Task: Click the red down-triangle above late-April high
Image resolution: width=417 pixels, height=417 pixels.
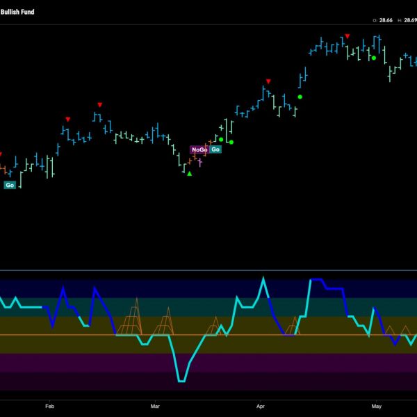Action: point(347,36)
